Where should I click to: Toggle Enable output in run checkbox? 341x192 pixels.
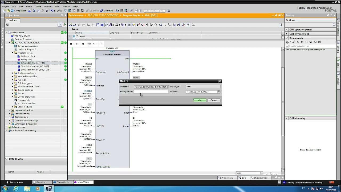pyautogui.click(x=287, y=46)
